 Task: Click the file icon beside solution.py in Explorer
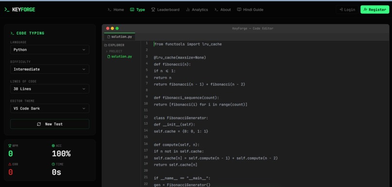pos(109,57)
